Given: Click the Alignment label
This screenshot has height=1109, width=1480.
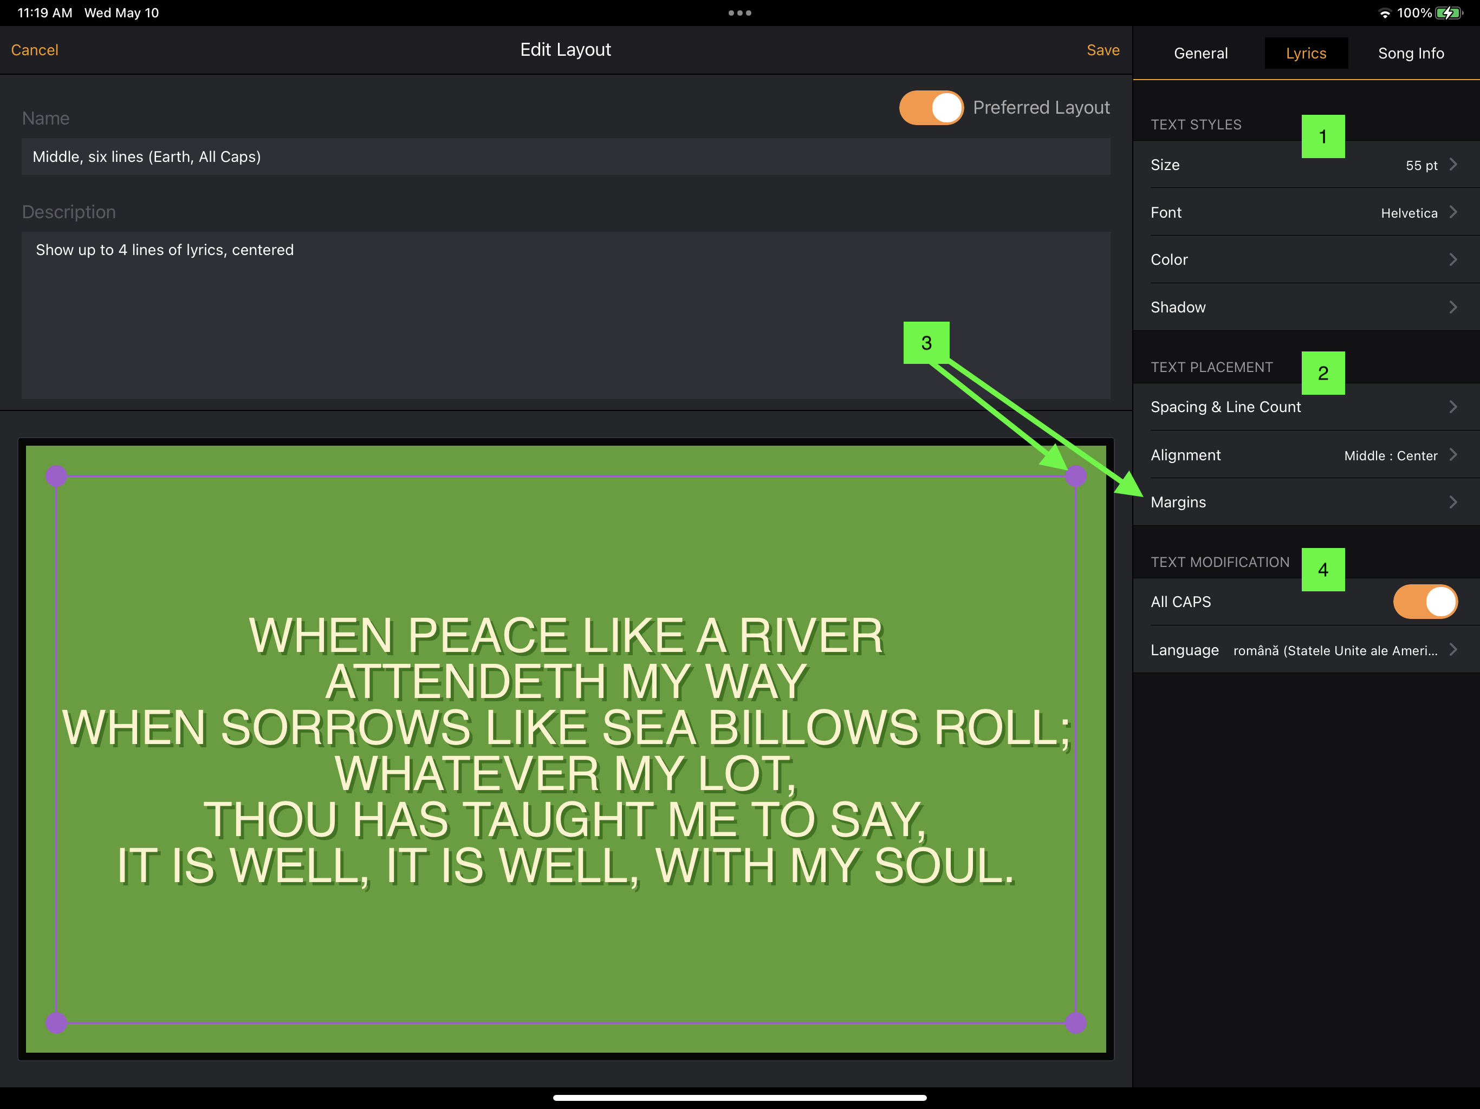Looking at the screenshot, I should [1185, 455].
